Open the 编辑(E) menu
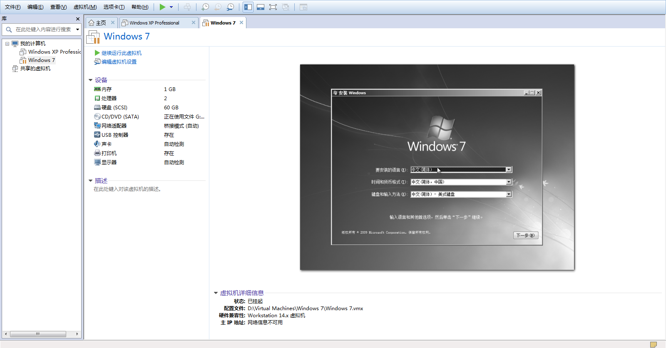Image resolution: width=666 pixels, height=348 pixels. tap(35, 7)
